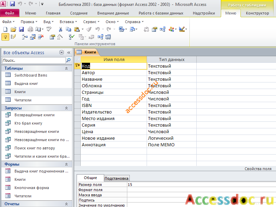This screenshot has height=207, width=276.
Task: Click the Test Validation Rules checkmark icon
Action: point(71,37)
